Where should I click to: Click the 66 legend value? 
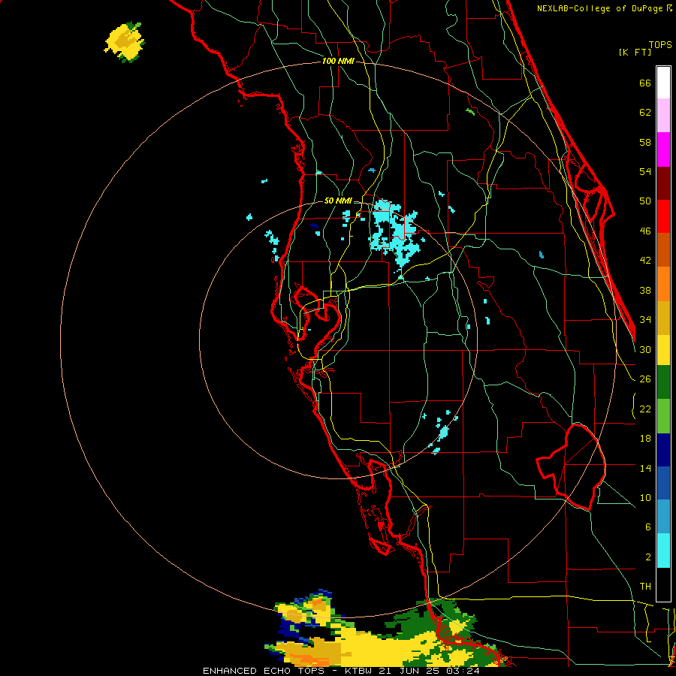[x=645, y=83]
